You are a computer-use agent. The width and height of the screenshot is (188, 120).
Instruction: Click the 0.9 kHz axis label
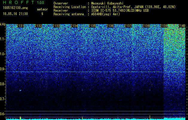(x=3, y=69)
